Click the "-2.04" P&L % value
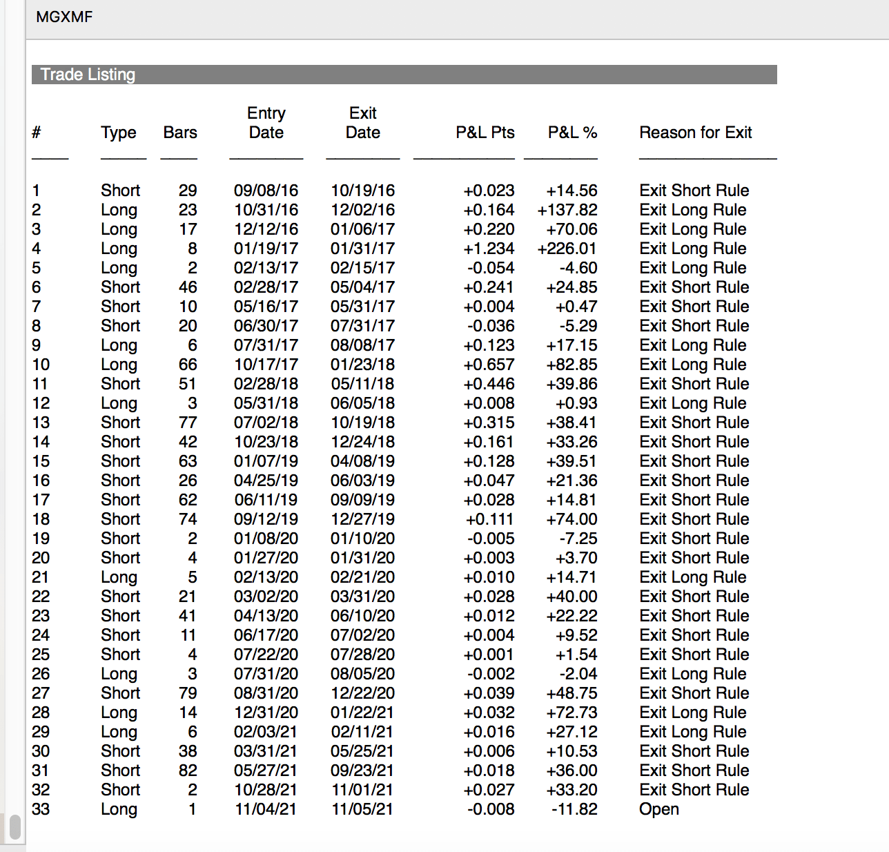 [x=578, y=674]
